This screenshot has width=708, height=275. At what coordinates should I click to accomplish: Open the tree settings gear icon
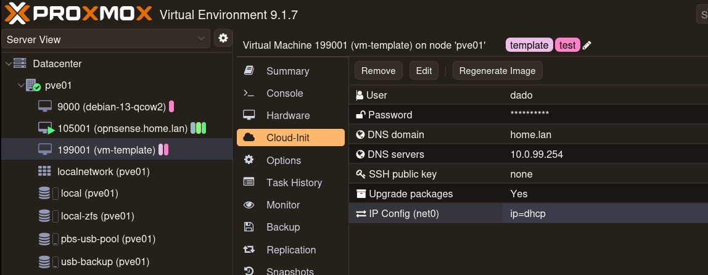pos(223,38)
